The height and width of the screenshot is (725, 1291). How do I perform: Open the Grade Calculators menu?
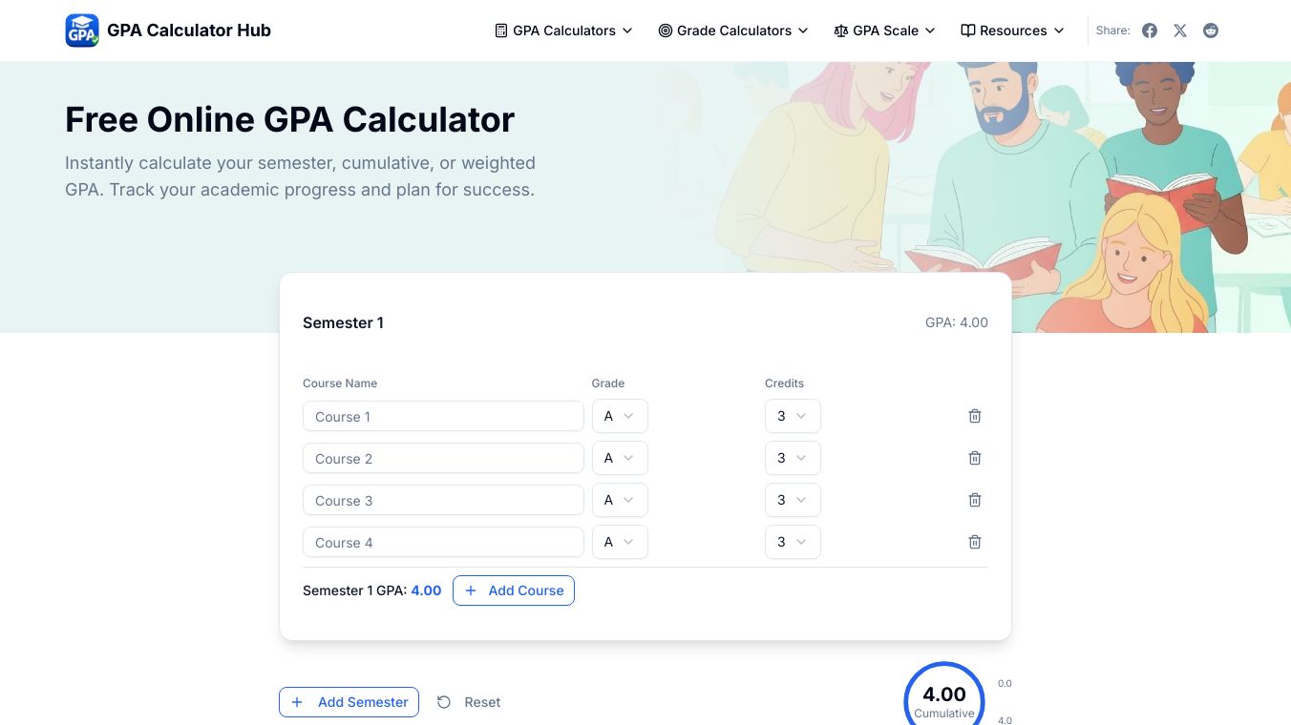point(731,30)
